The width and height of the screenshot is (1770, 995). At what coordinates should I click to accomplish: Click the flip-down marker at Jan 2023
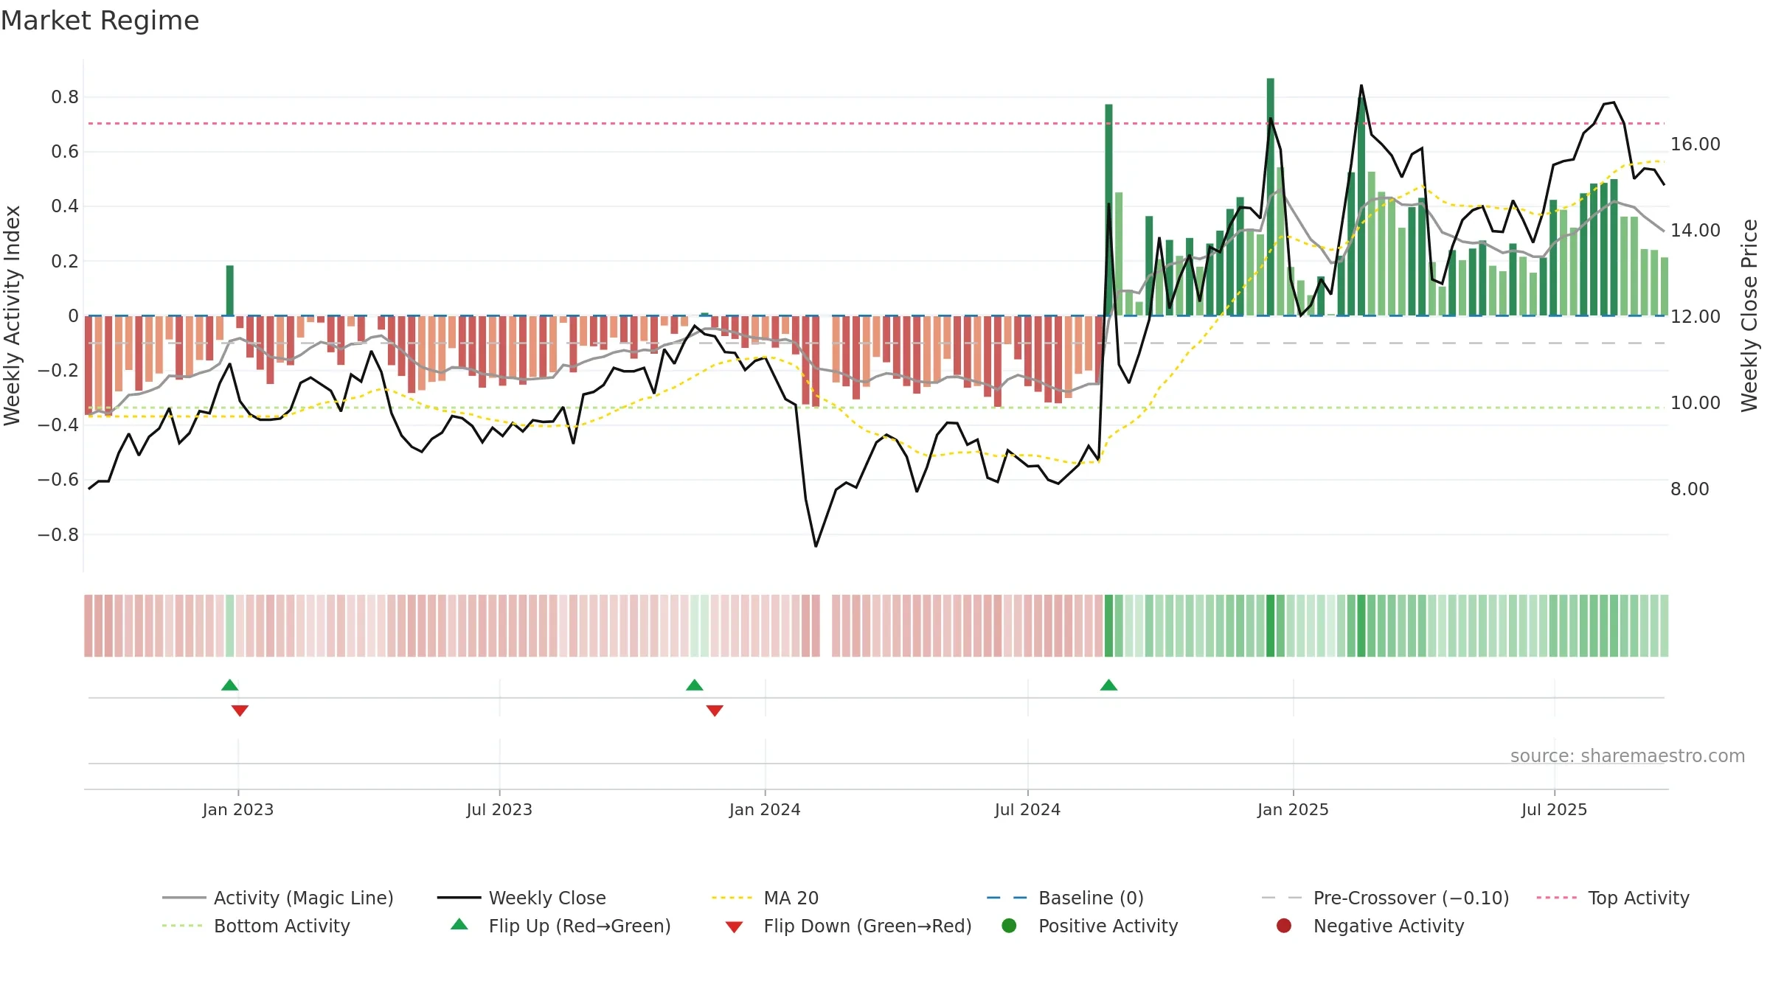click(x=240, y=711)
